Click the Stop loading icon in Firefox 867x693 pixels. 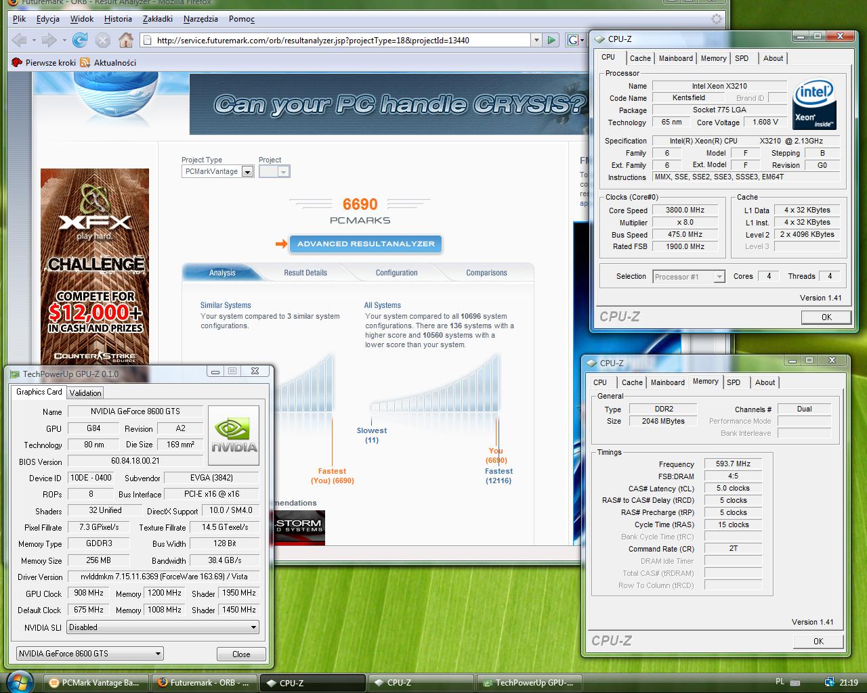click(102, 40)
